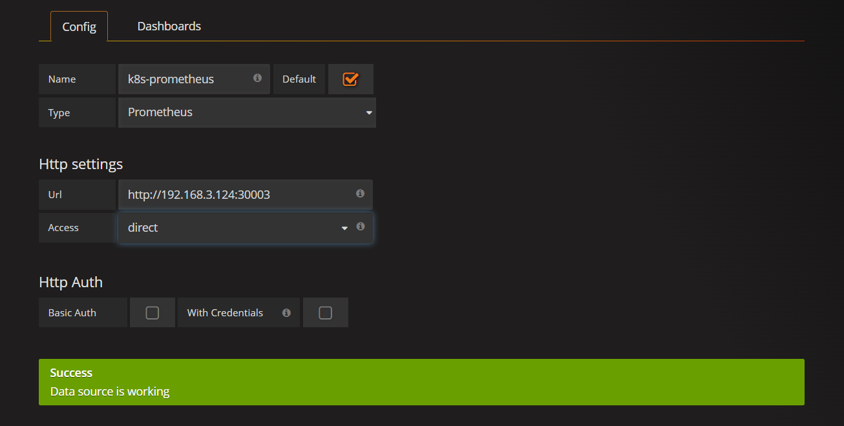Screen dimensions: 844x426
Task: Click the With Credentials info icon
Action: (286, 313)
